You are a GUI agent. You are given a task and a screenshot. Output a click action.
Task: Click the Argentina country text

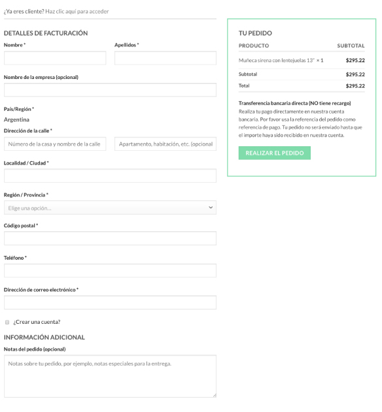[16, 120]
